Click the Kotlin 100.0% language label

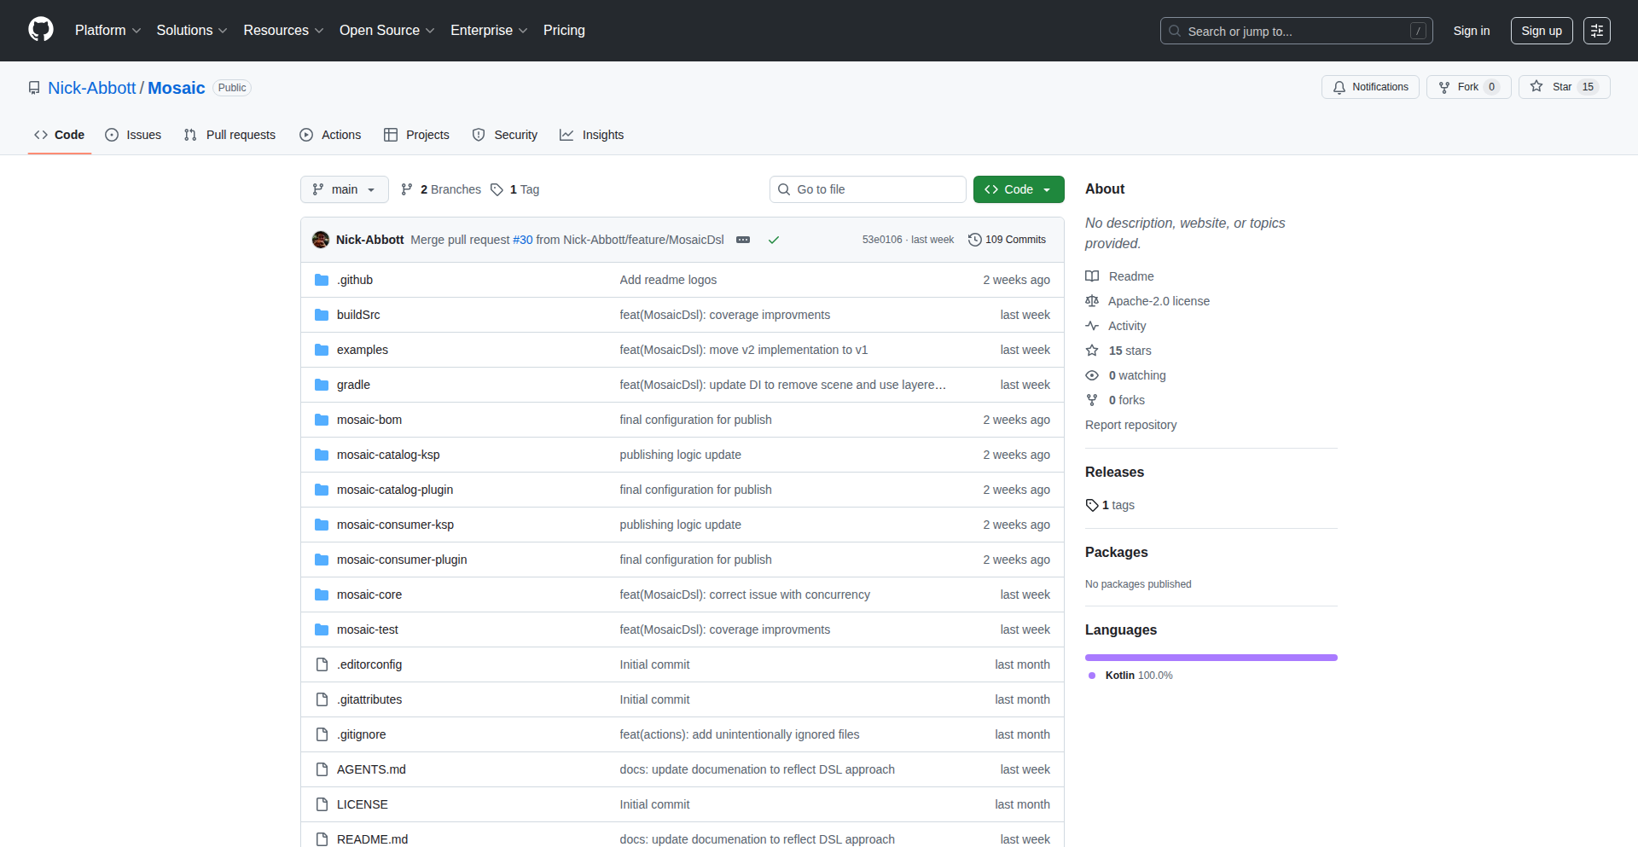pos(1131,676)
